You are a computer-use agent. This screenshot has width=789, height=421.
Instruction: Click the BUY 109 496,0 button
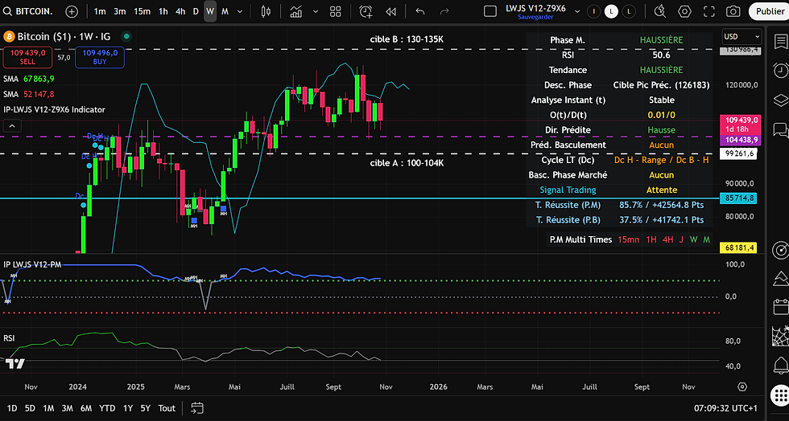pyautogui.click(x=100, y=57)
